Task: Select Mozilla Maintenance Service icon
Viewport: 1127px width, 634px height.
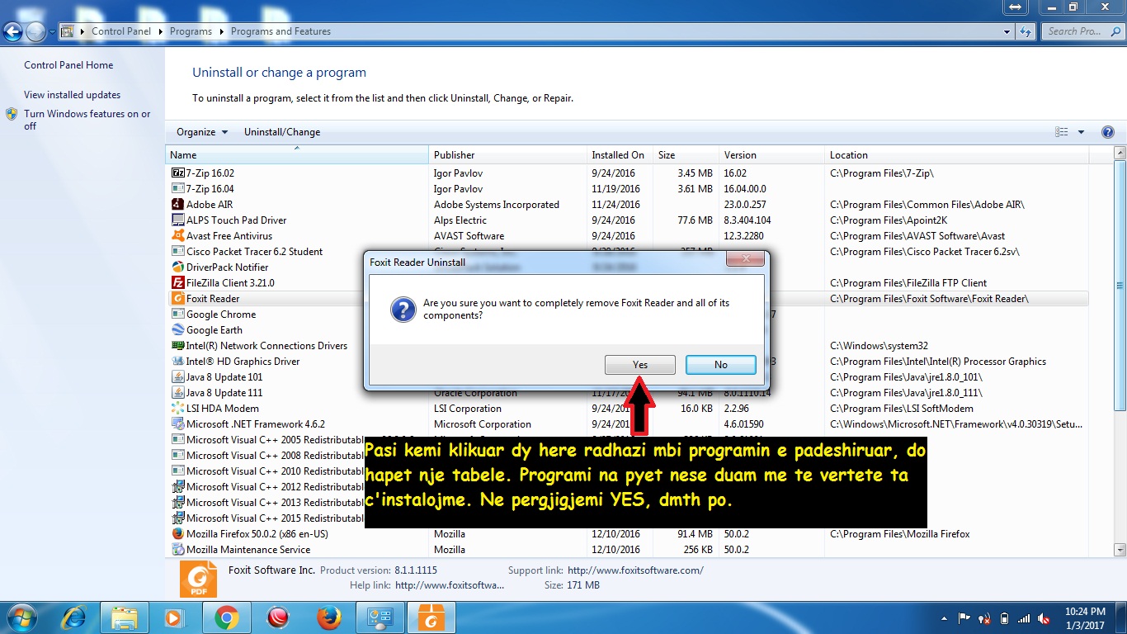Action: [177, 550]
